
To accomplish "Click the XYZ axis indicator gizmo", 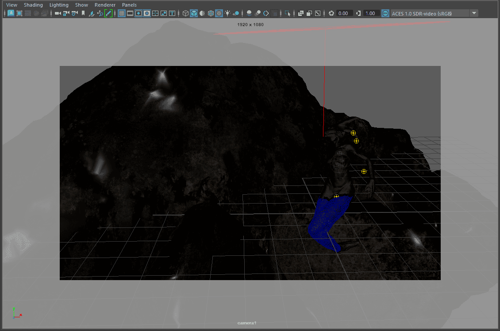I will [x=17, y=313].
